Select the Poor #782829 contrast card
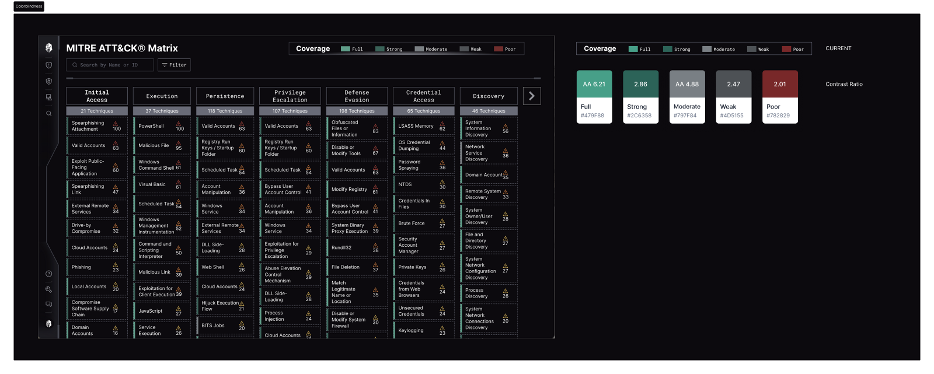934x374 pixels. (x=780, y=97)
